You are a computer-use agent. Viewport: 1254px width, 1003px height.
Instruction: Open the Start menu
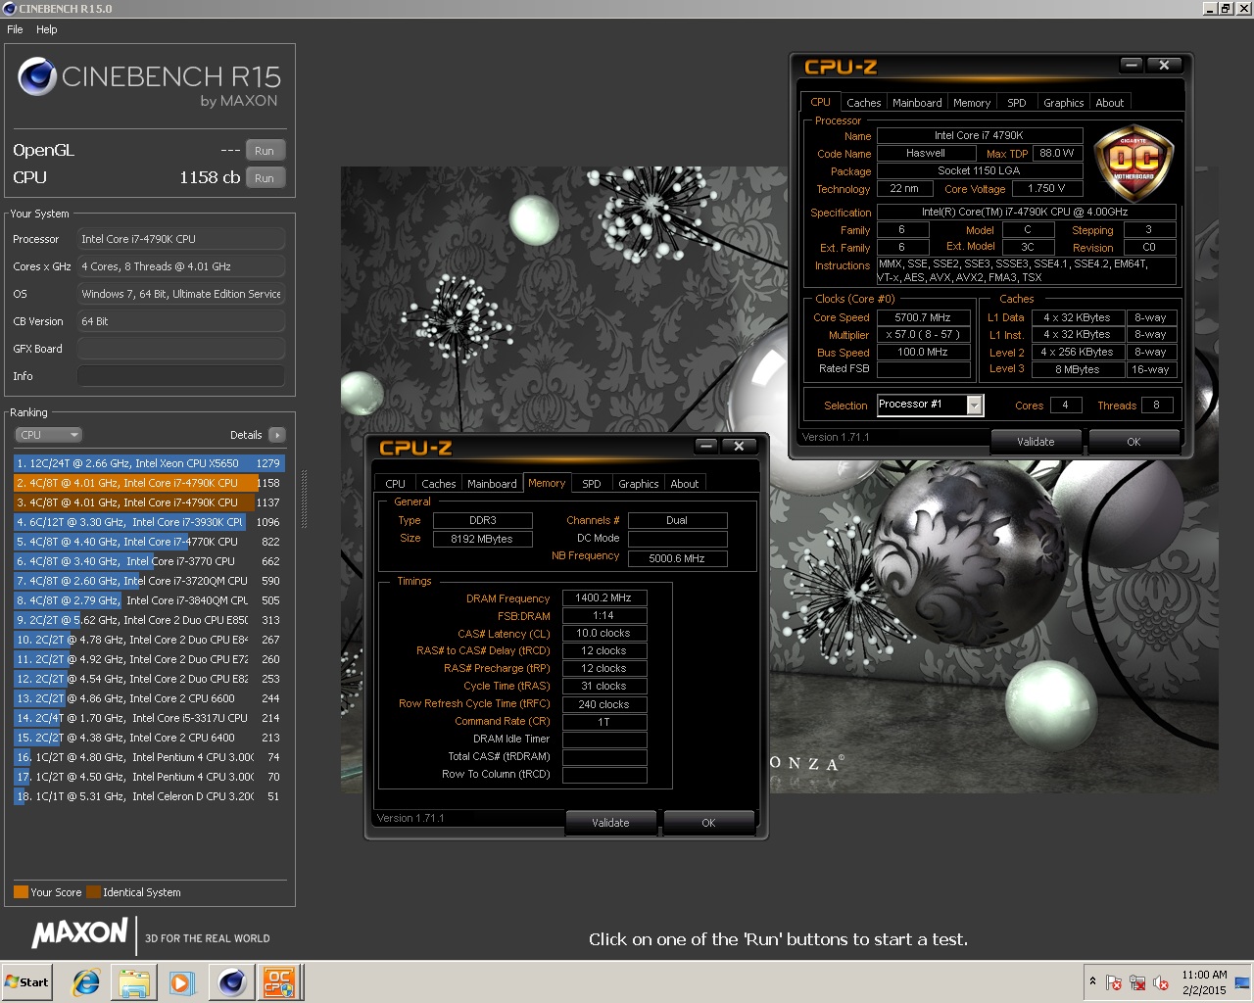pos(27,982)
